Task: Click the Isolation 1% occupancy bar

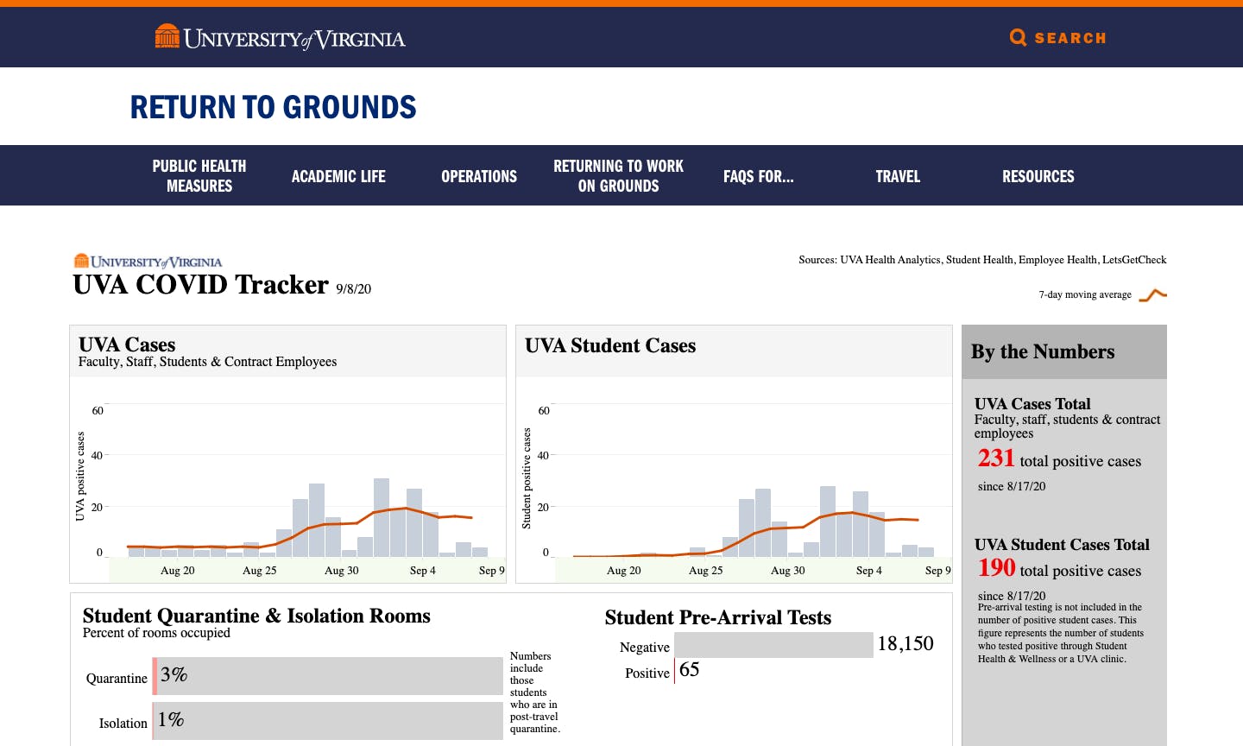Action: pos(328,720)
